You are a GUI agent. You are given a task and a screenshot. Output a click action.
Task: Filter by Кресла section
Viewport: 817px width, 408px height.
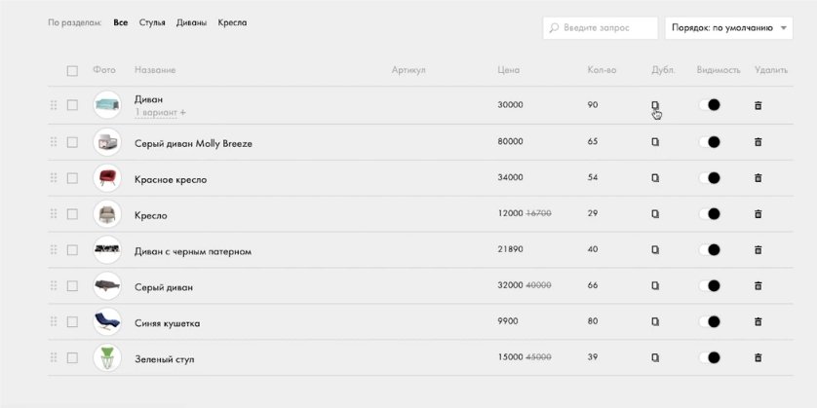tap(232, 22)
